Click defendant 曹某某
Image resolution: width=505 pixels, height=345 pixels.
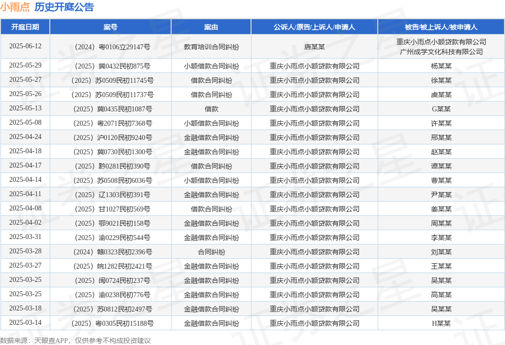pos(441,180)
